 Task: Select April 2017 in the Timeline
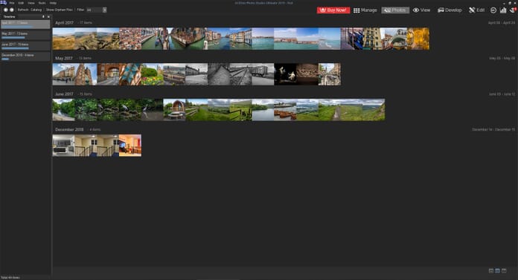click(x=25, y=24)
